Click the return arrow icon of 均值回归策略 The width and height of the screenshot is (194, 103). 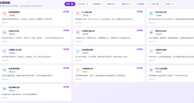click(151, 51)
